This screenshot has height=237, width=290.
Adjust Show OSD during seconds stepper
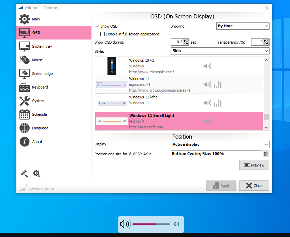coord(186,42)
